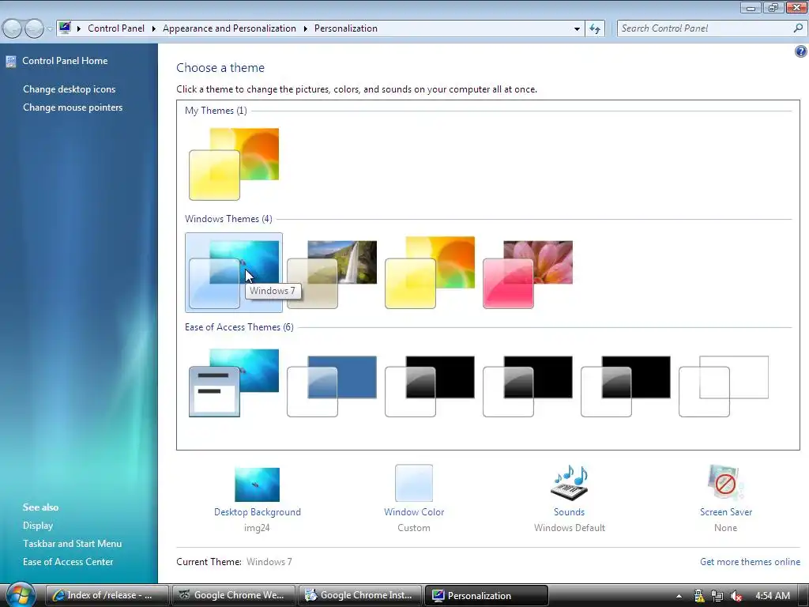The image size is (809, 607).
Task: Open Display under See also
Action: 38,526
